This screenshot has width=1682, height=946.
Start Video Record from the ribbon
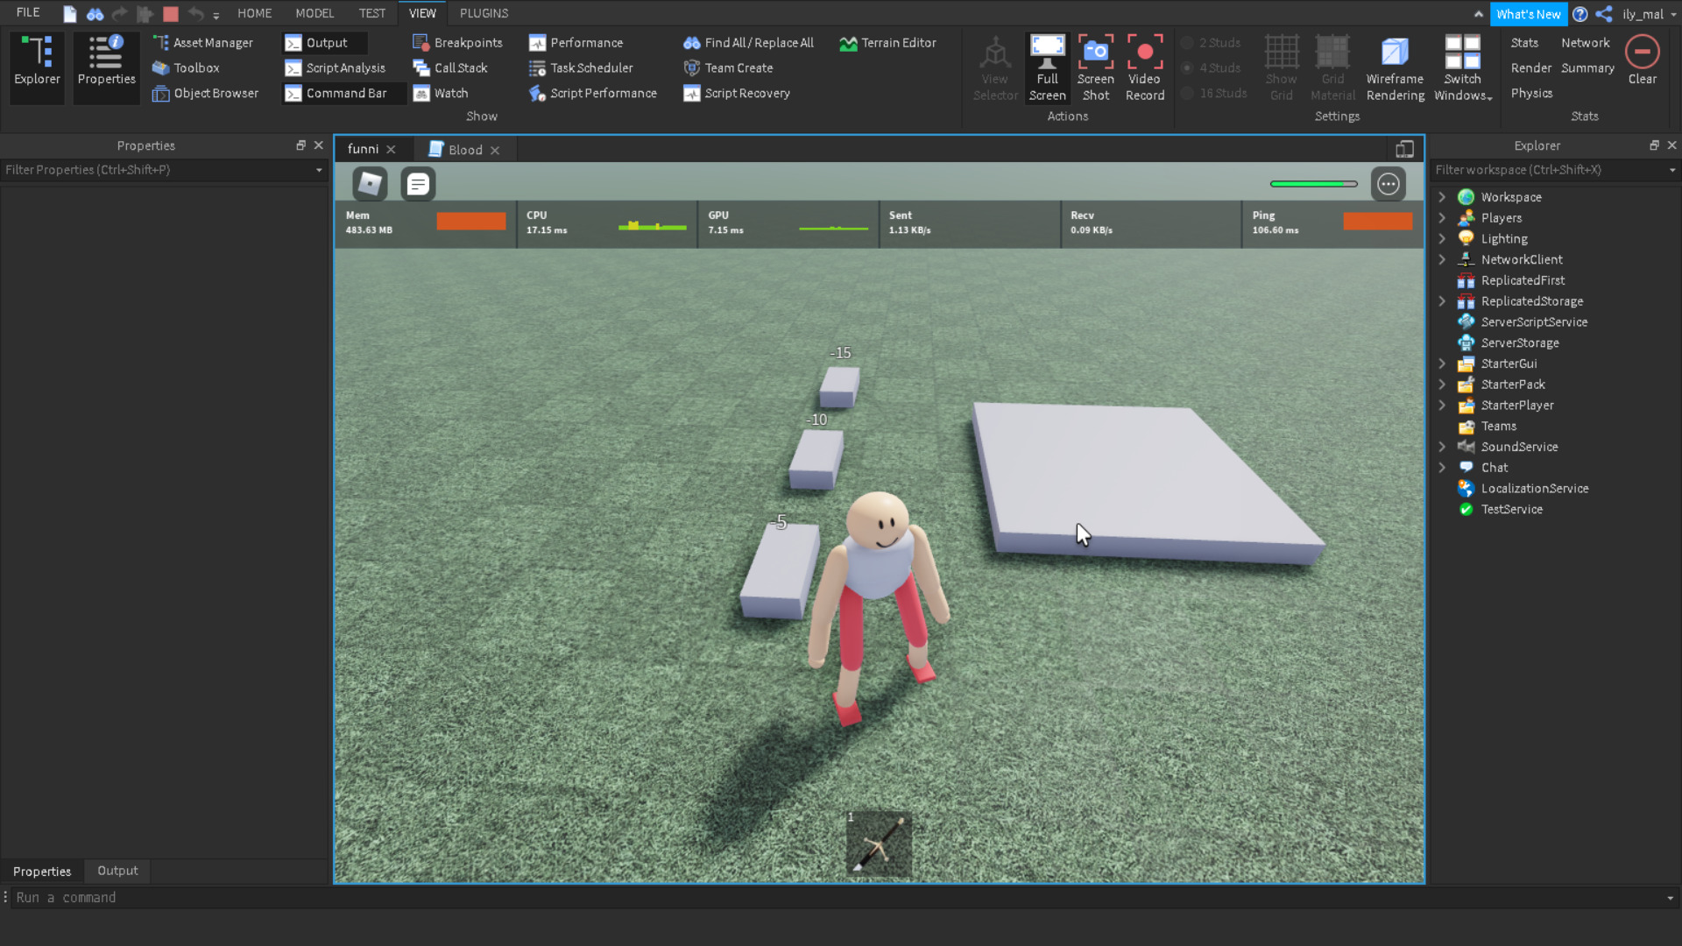pyautogui.click(x=1144, y=53)
